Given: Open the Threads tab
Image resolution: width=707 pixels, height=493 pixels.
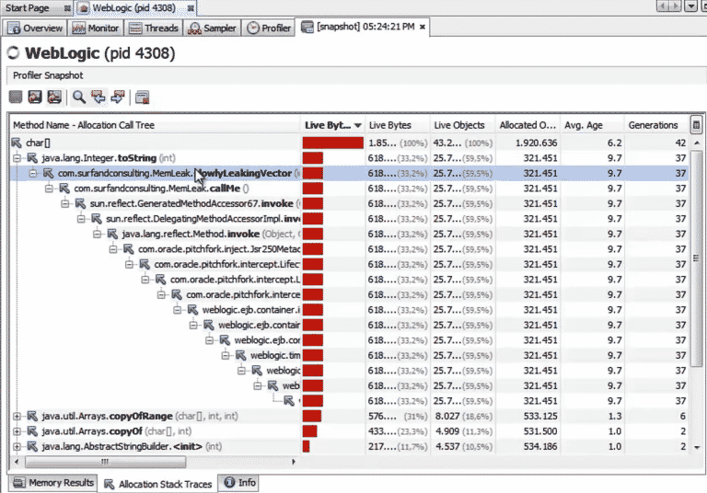Looking at the screenshot, I should 154,28.
